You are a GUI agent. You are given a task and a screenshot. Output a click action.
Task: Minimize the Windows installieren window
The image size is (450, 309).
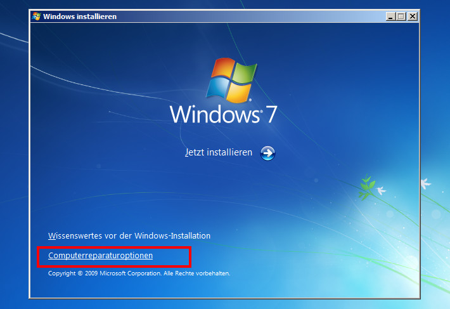click(x=390, y=16)
